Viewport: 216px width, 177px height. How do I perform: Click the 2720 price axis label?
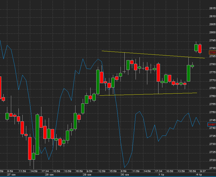(x=212, y=160)
